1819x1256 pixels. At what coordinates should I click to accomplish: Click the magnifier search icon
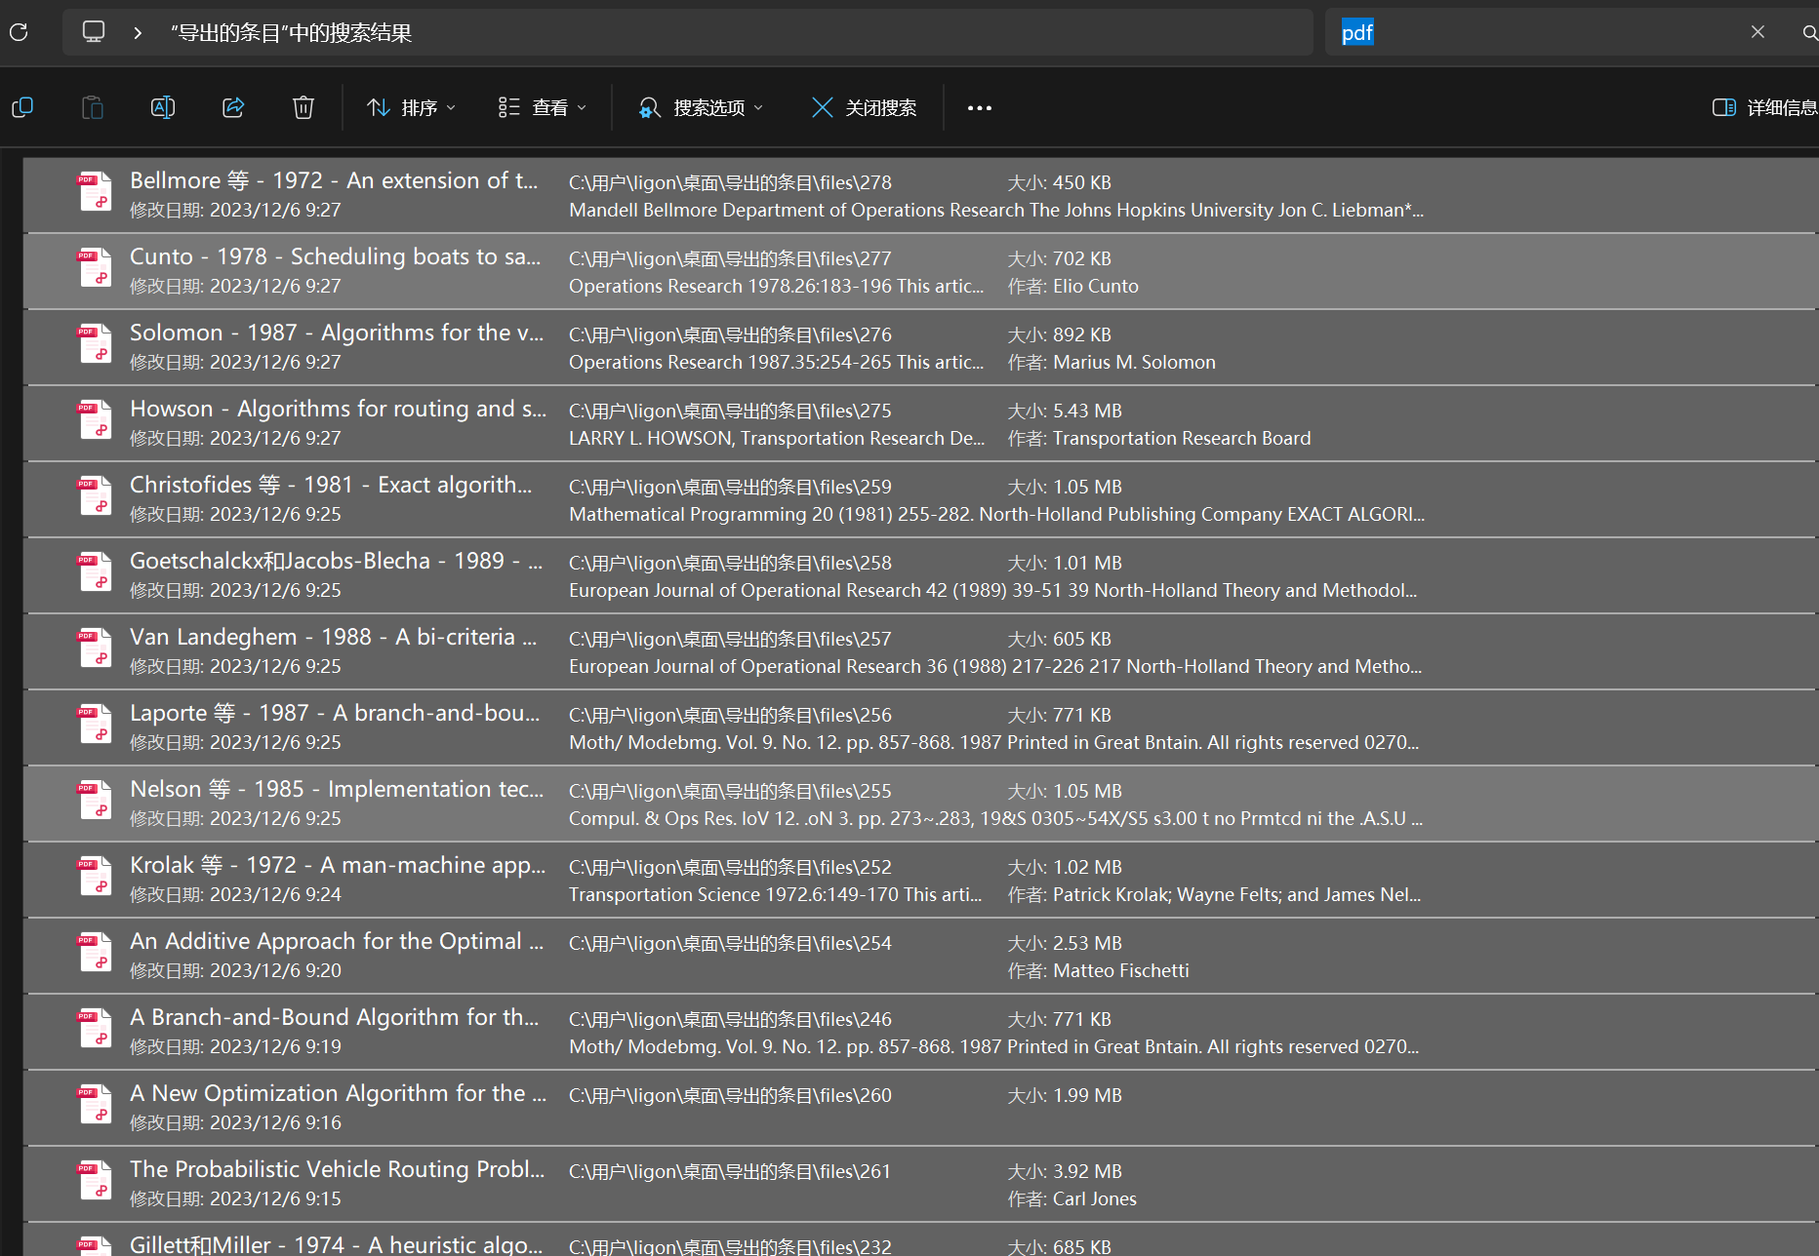coord(1809,33)
